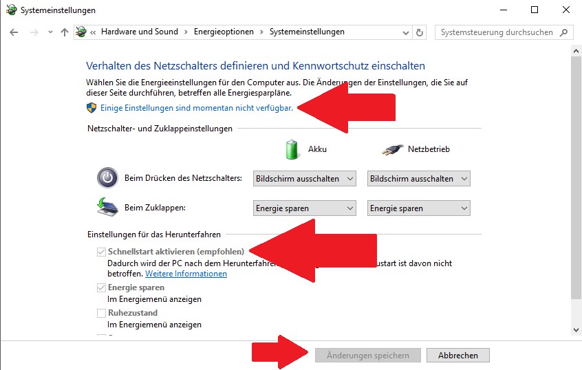Click the forward navigation arrow

click(34, 32)
